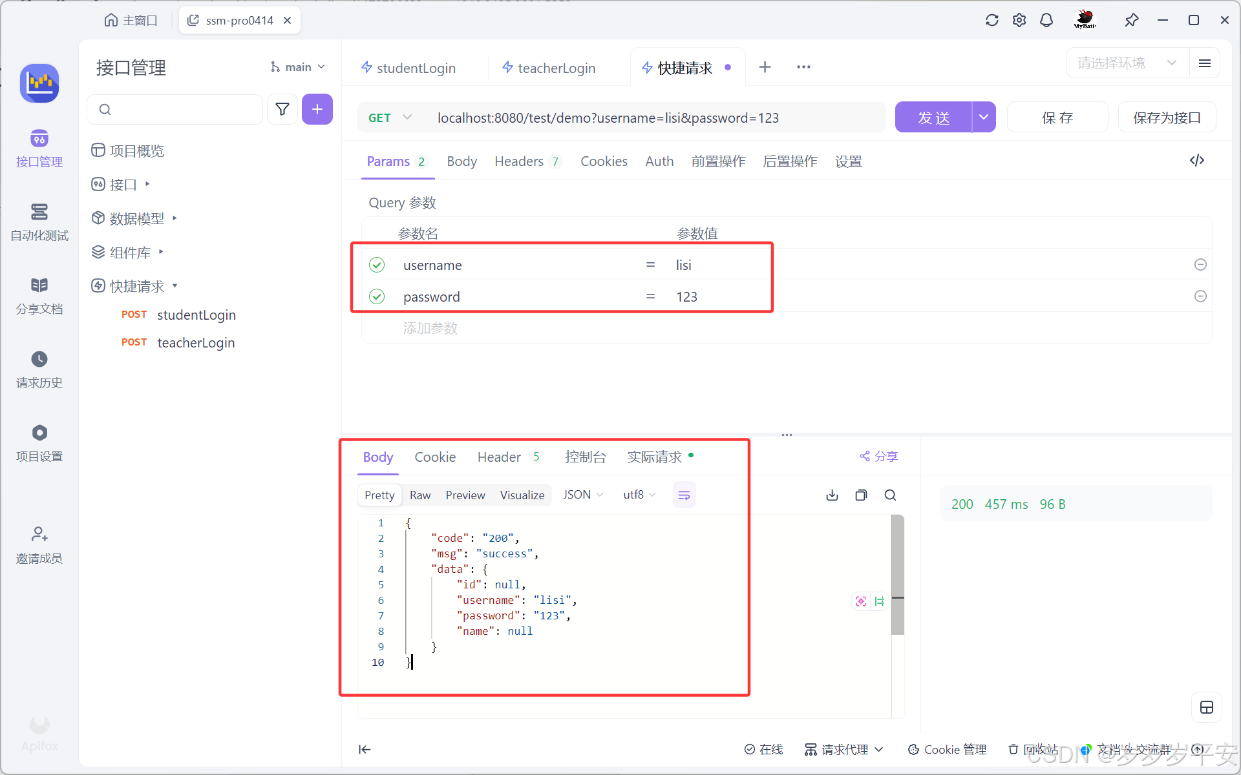Click the 发送 send button
Screen dimensions: 1241x775
coord(933,118)
